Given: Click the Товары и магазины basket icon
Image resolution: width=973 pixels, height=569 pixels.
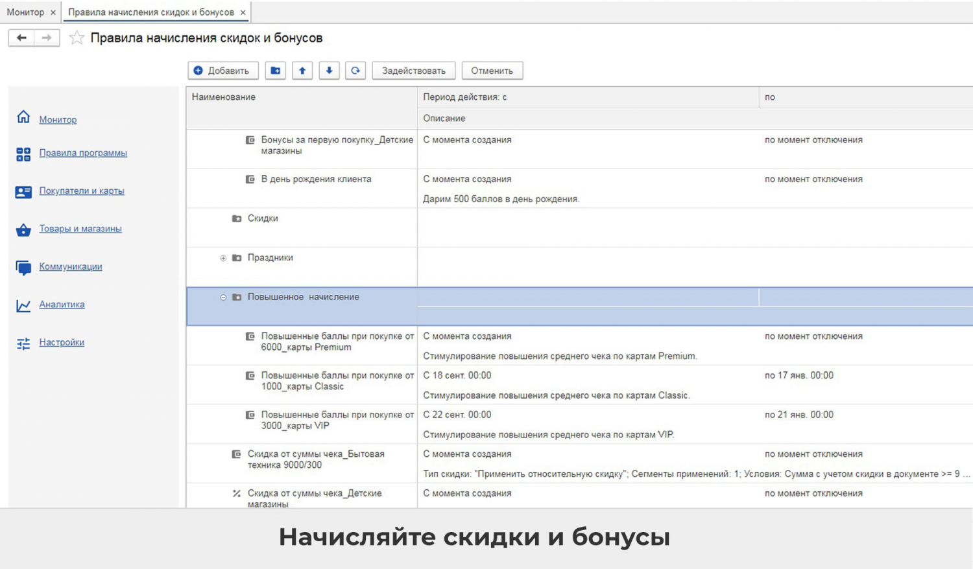Looking at the screenshot, I should pyautogui.click(x=23, y=229).
